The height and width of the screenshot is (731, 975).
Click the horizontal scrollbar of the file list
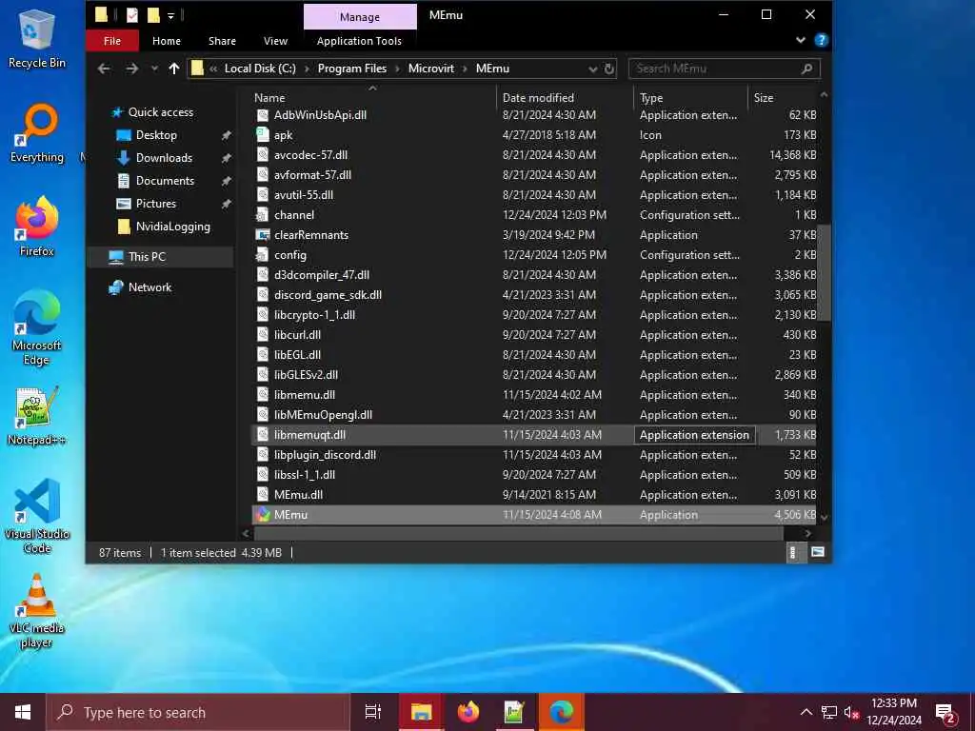tap(519, 533)
